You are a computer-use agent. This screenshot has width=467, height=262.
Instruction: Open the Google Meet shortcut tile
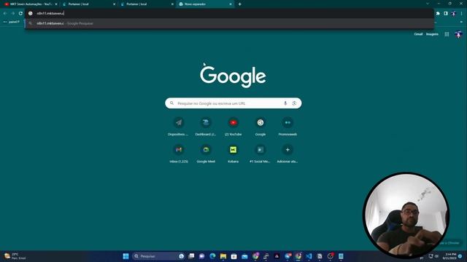206,154
